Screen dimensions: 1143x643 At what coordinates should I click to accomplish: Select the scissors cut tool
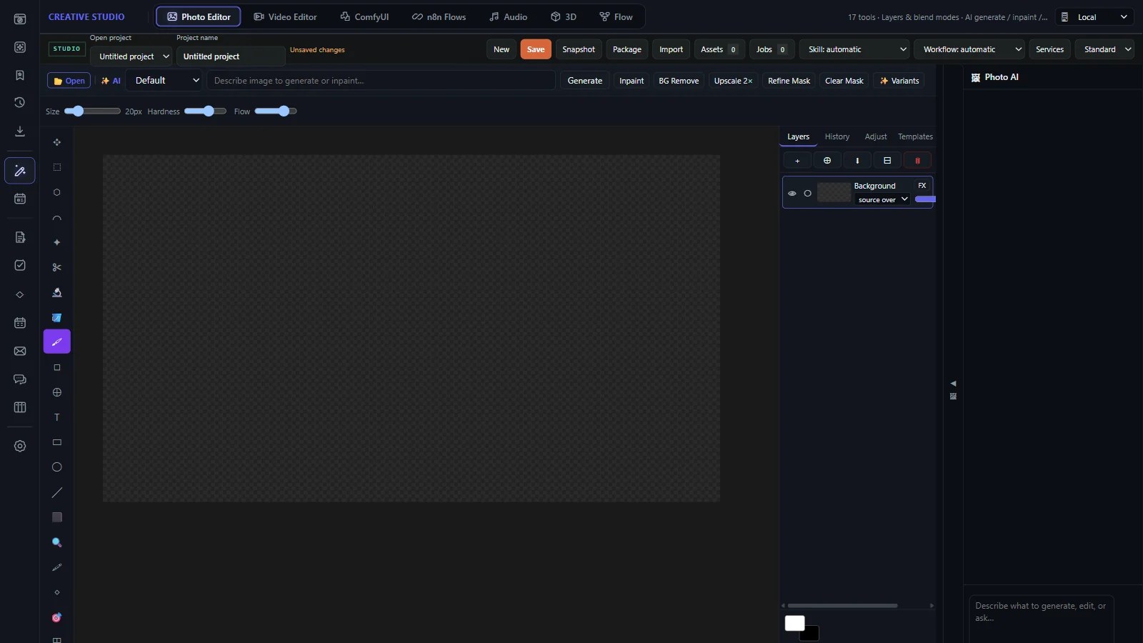tap(57, 267)
